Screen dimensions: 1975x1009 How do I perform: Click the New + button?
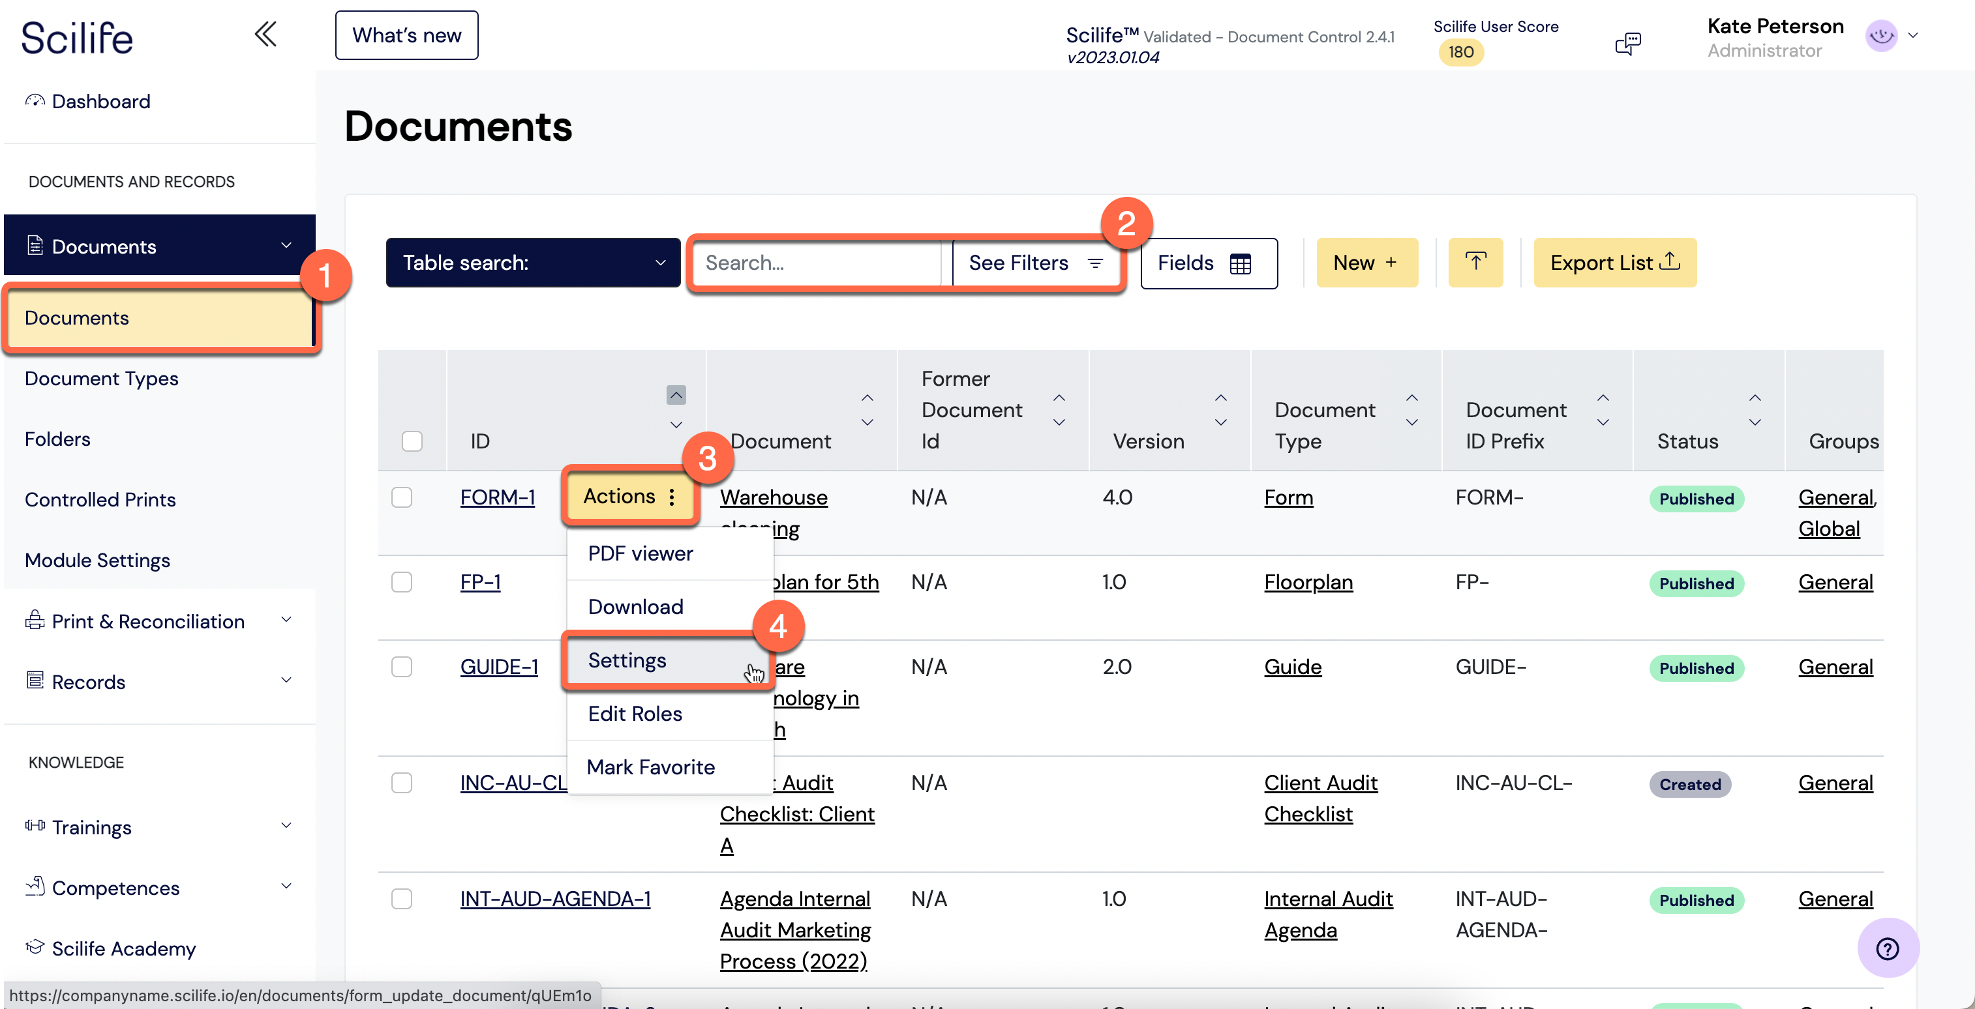pyautogui.click(x=1366, y=263)
